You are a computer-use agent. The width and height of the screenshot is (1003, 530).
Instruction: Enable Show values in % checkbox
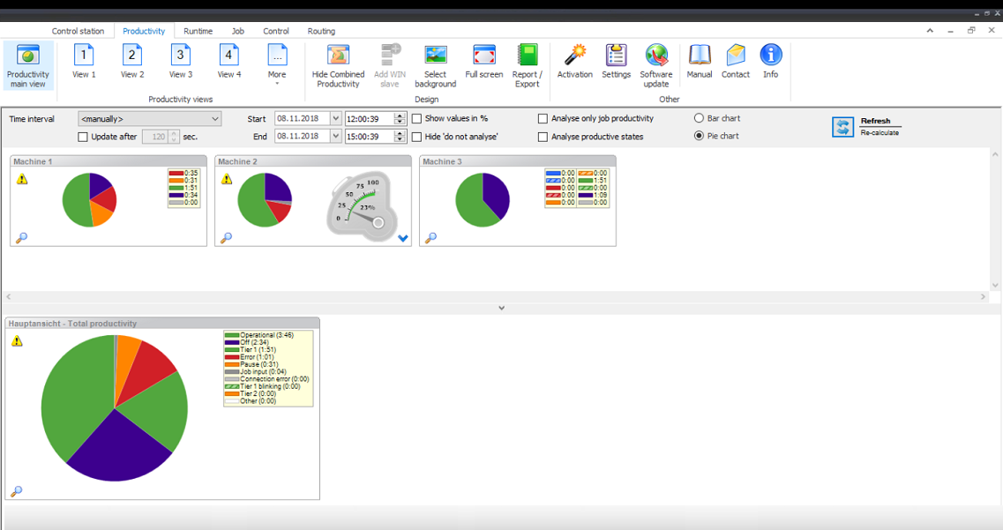pos(417,119)
